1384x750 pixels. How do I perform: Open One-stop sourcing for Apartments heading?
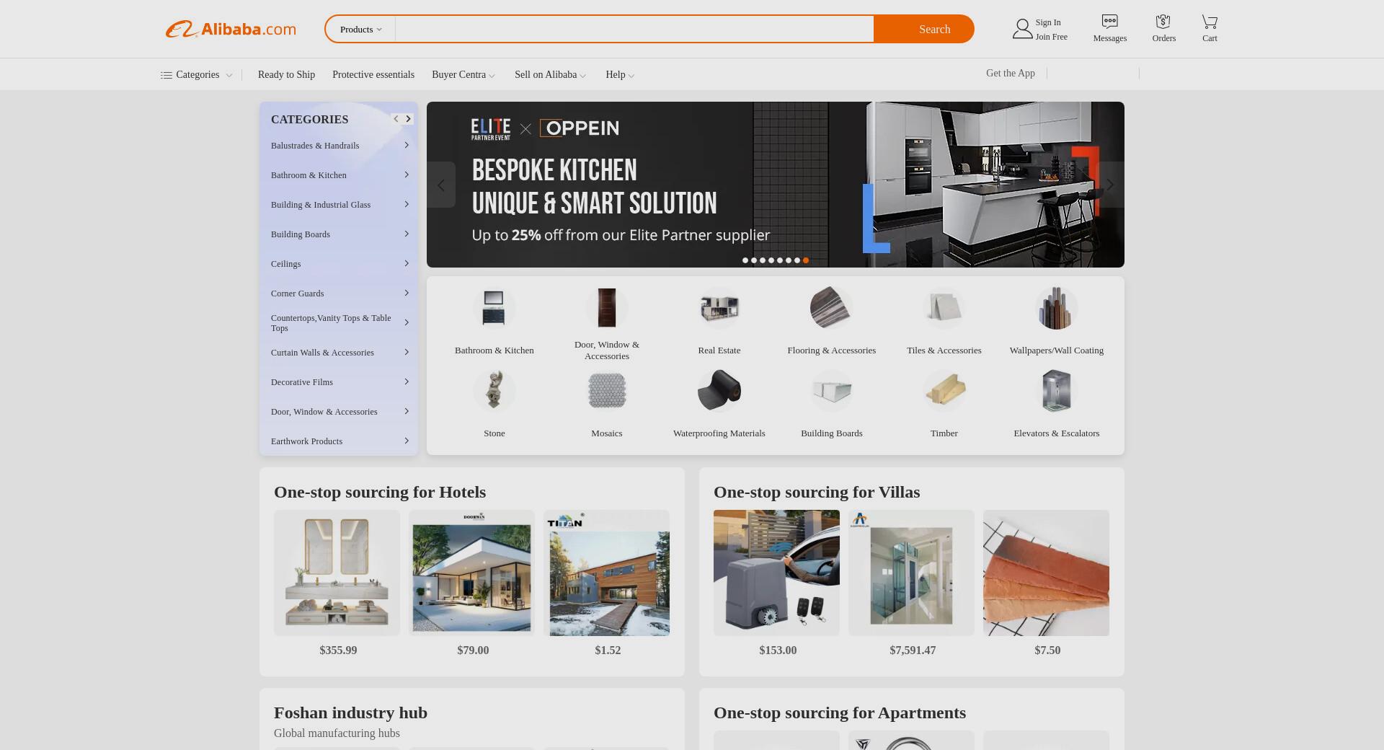tap(840, 713)
